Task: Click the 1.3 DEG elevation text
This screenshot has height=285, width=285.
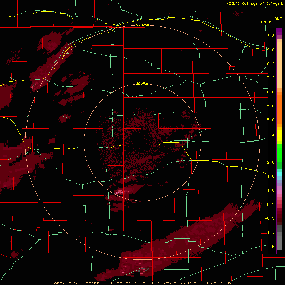Action: coord(161,283)
